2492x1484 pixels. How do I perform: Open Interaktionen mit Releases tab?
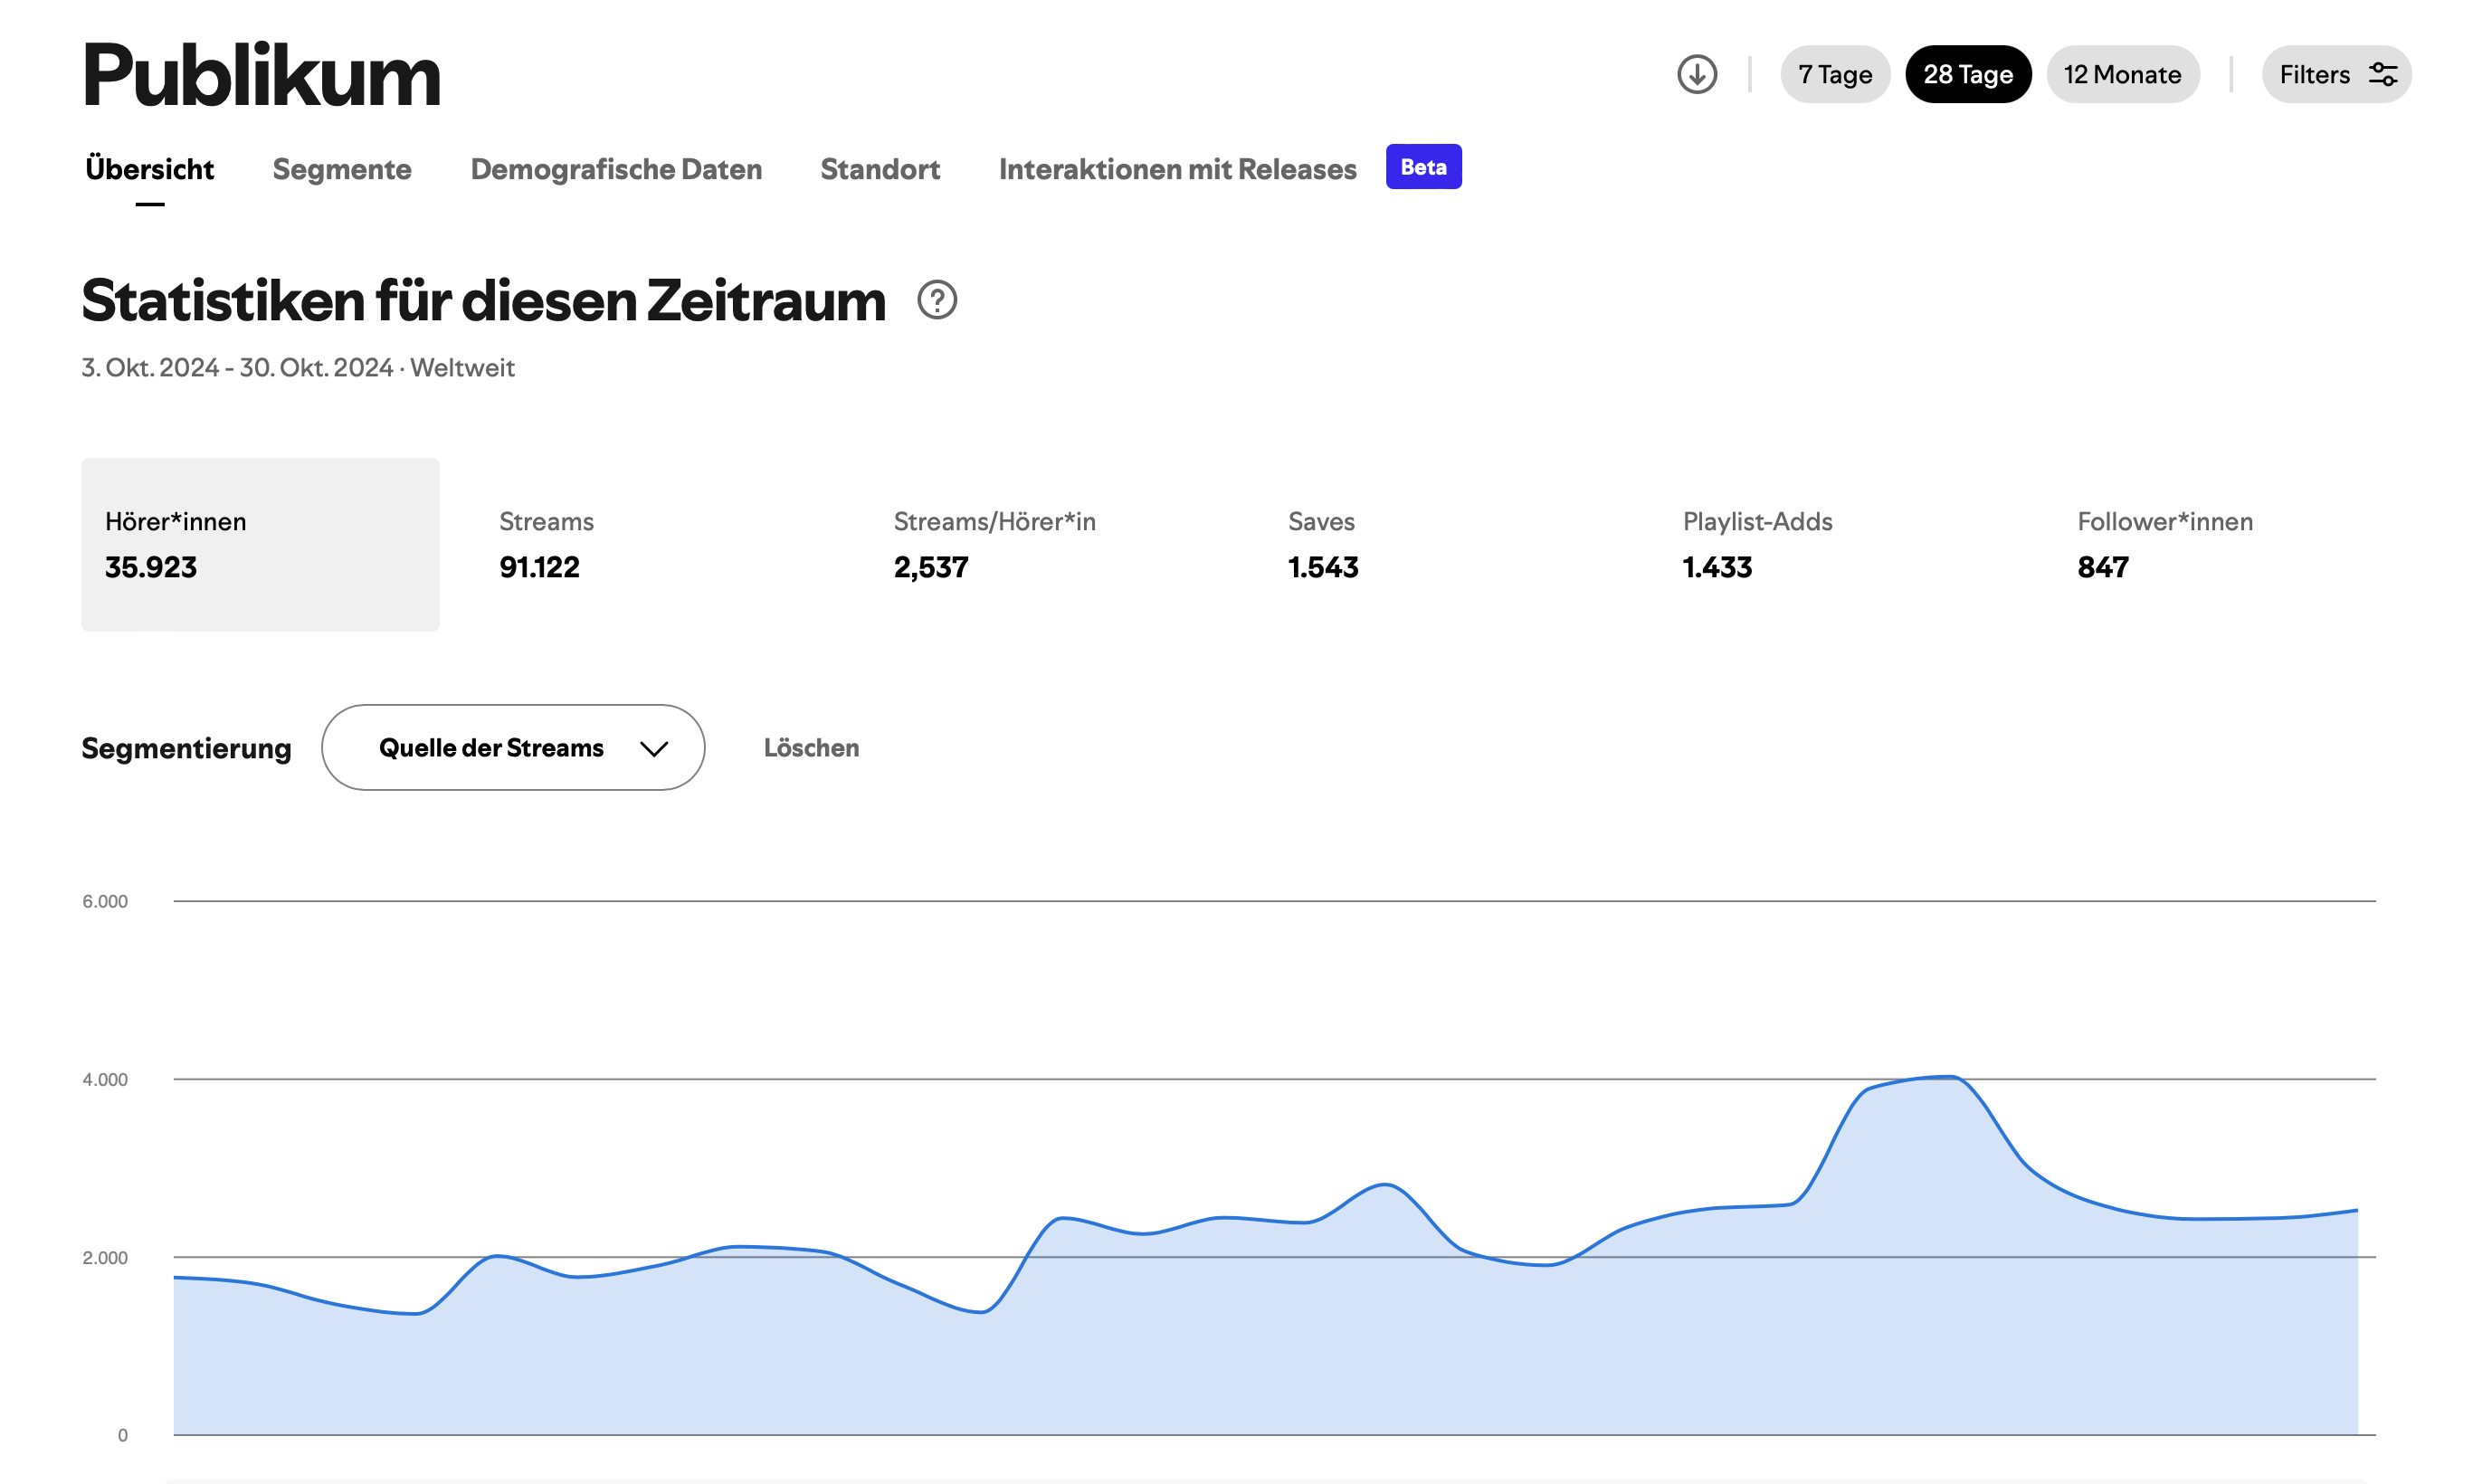pyautogui.click(x=1177, y=169)
